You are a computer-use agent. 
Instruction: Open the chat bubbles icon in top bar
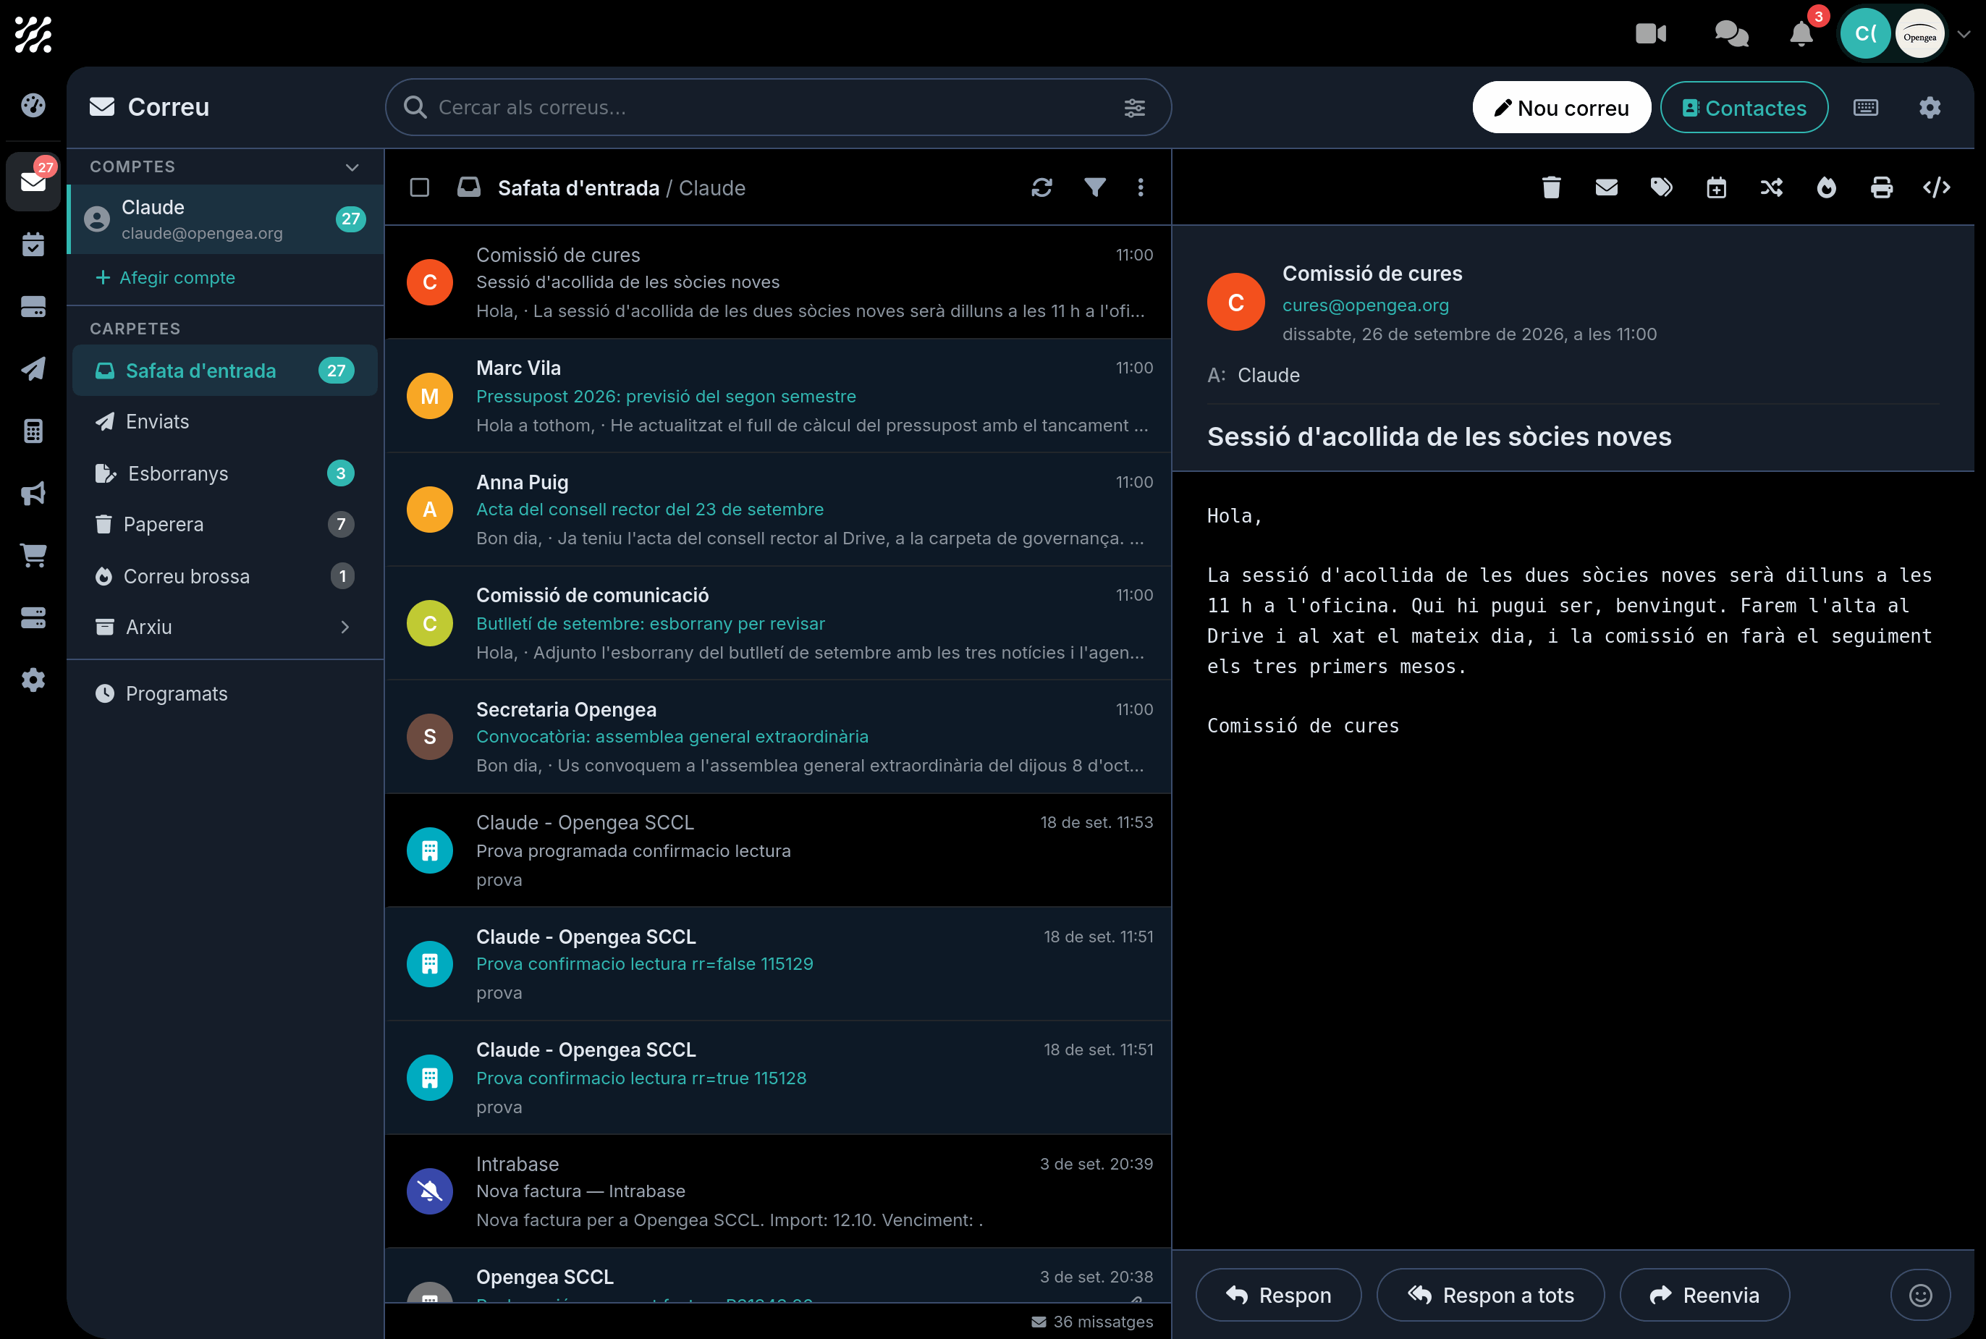tap(1731, 33)
